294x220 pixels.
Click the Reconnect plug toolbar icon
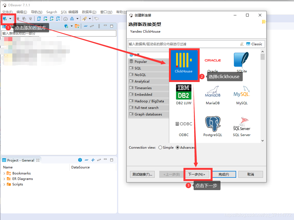click(24, 19)
